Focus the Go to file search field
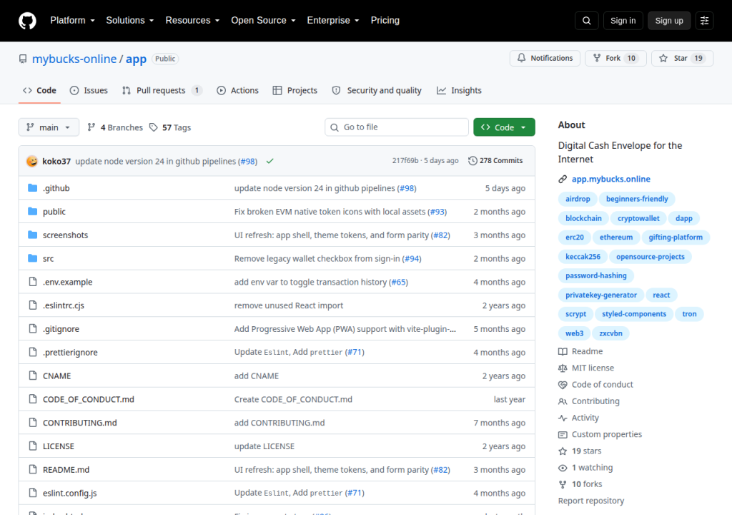The image size is (732, 515). pyautogui.click(x=397, y=127)
